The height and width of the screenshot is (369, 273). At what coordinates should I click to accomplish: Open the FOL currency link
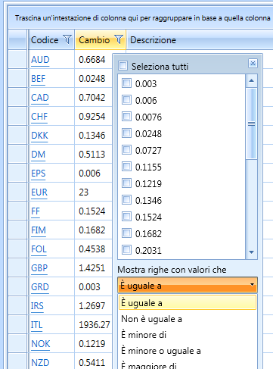tap(39, 249)
